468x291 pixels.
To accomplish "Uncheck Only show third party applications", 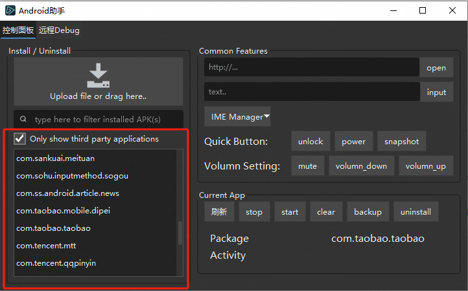I will [19, 139].
